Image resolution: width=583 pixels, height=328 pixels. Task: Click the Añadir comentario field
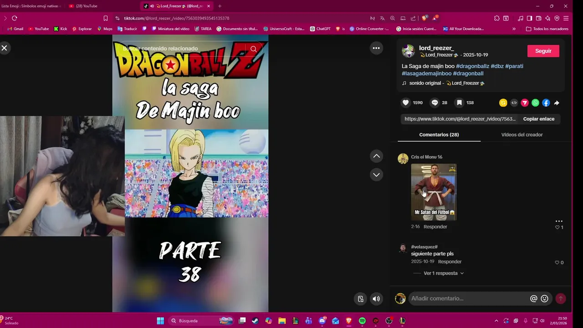coord(469,298)
